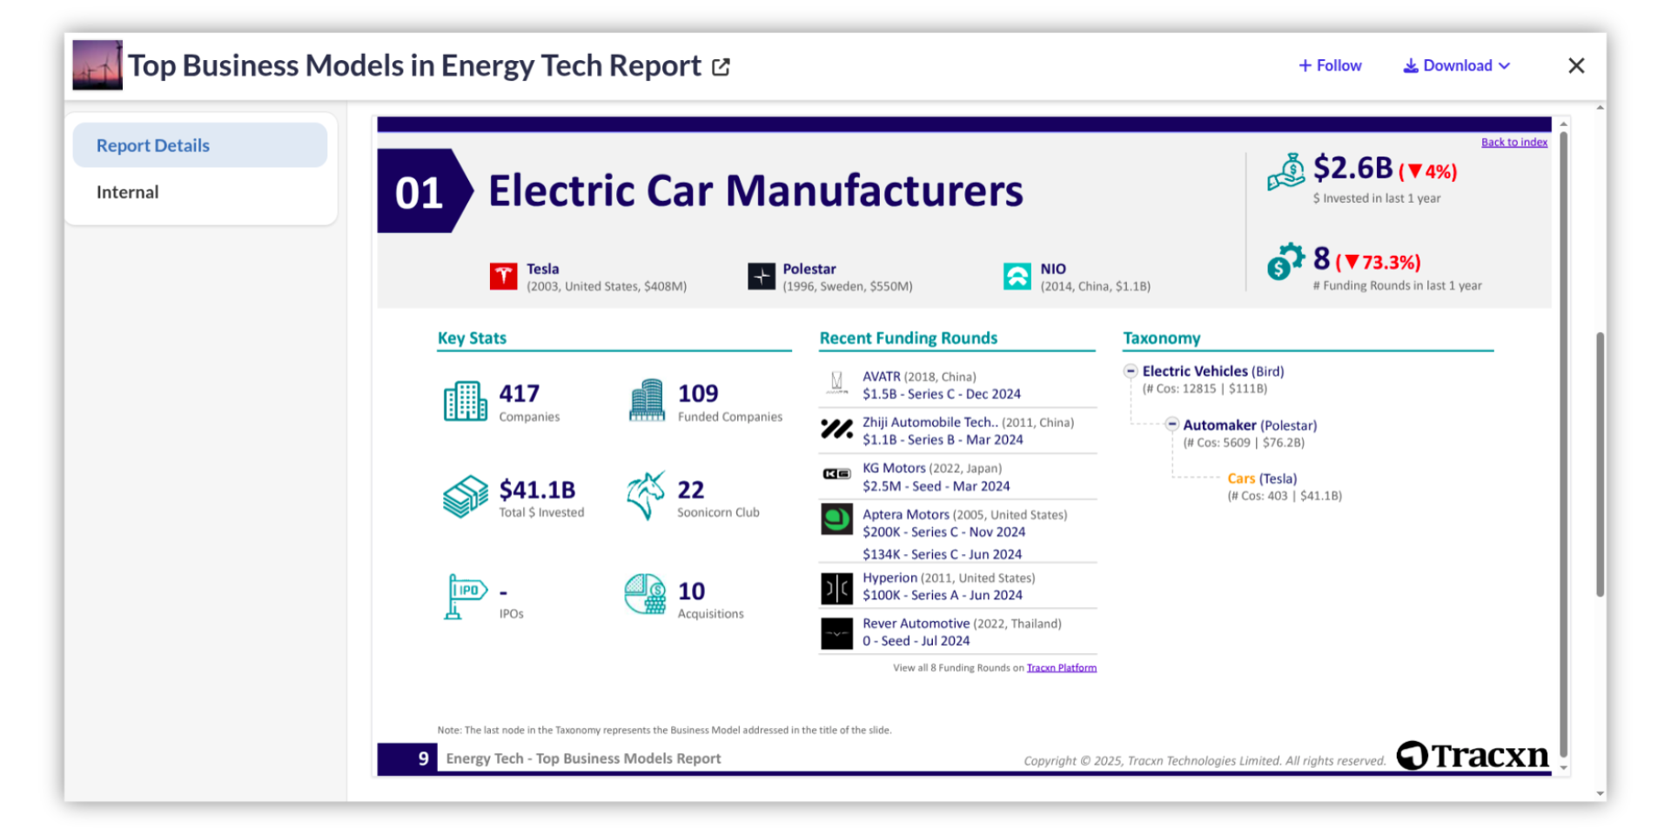
Task: Follow this report
Action: 1330,66
